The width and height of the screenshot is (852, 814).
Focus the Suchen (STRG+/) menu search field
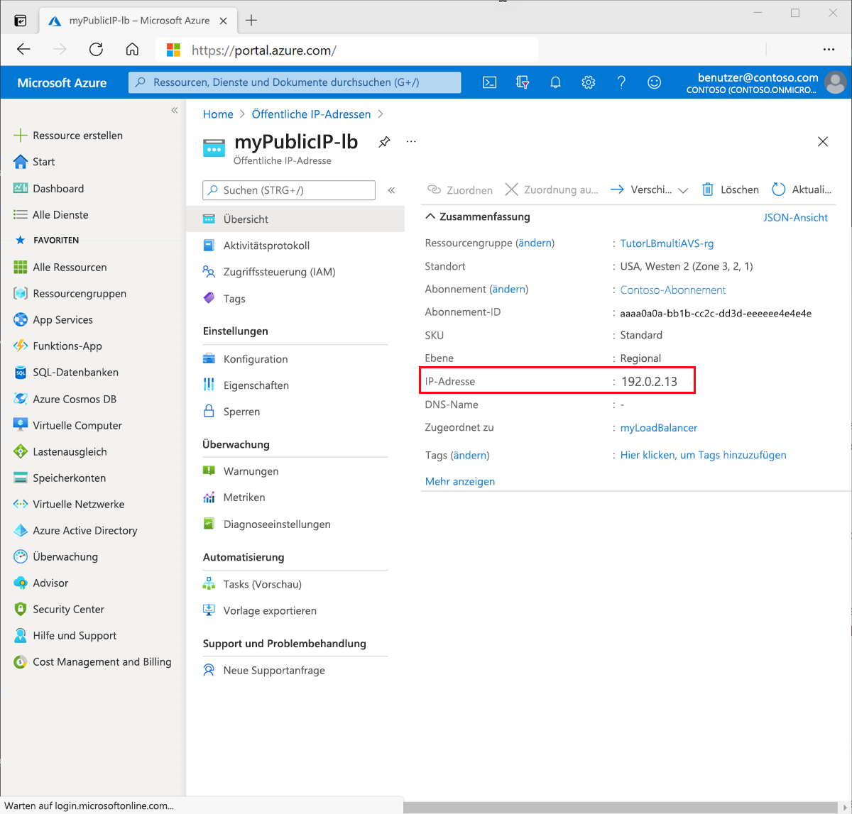(x=289, y=190)
